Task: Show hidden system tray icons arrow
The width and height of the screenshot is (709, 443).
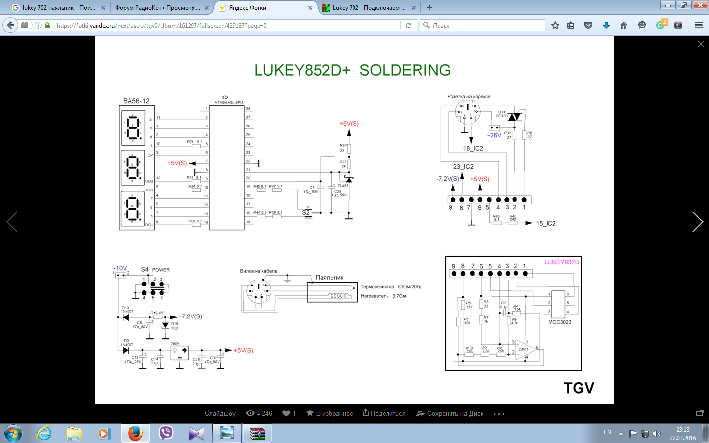Action: click(621, 434)
